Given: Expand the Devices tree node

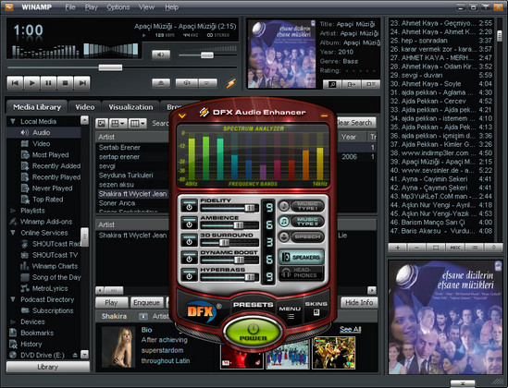Looking at the screenshot, I should (x=13, y=321).
